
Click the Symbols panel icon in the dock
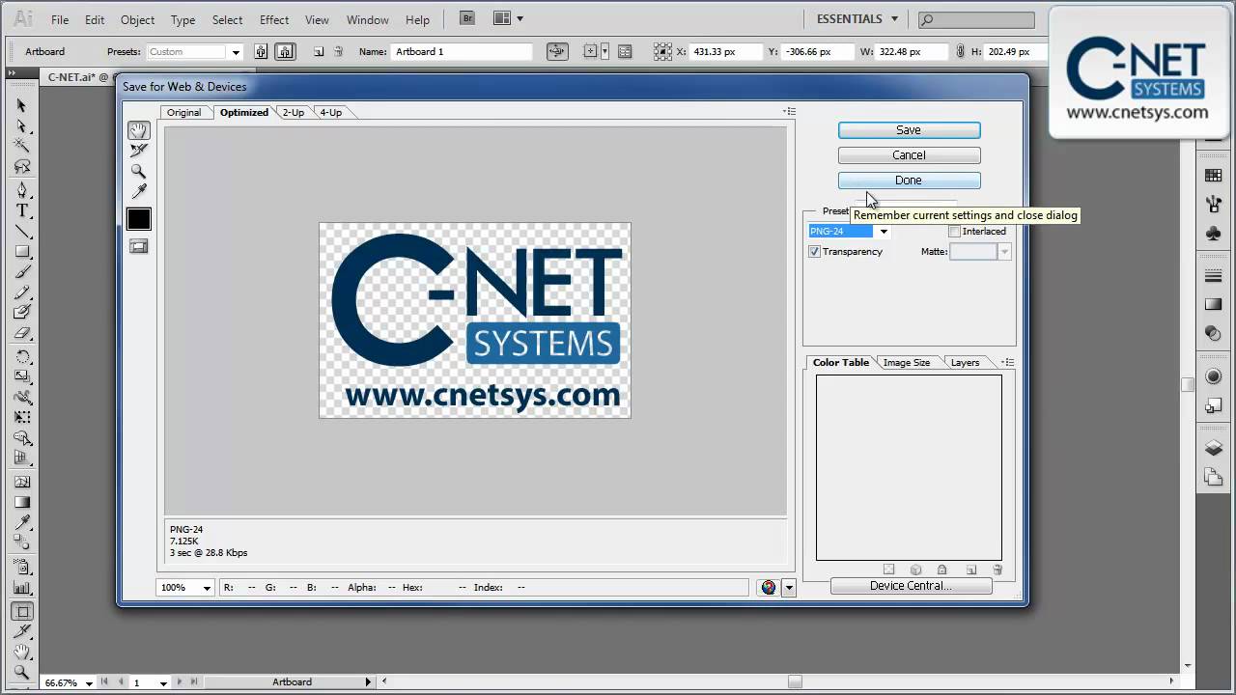[1213, 234]
